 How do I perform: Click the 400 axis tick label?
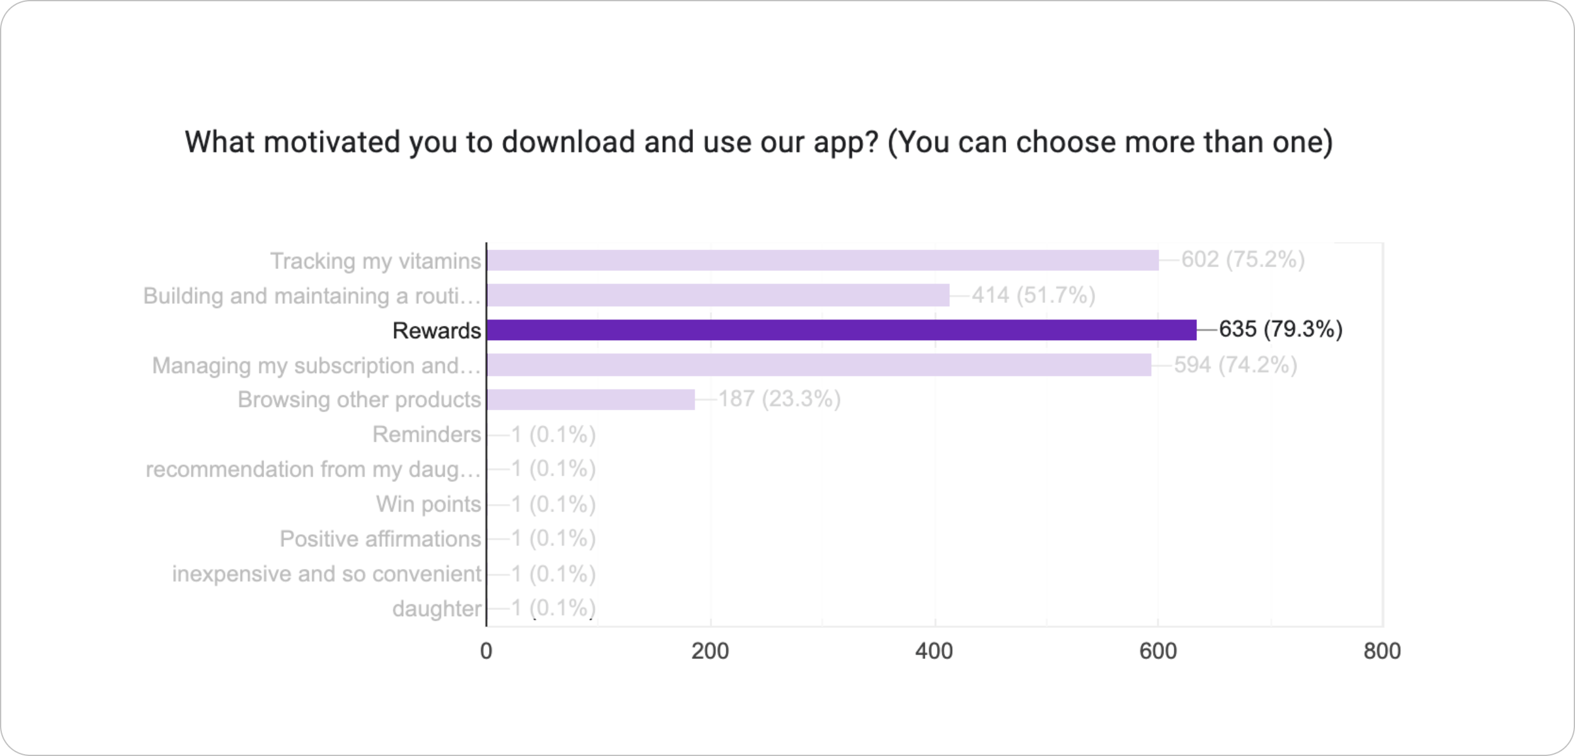click(x=934, y=651)
